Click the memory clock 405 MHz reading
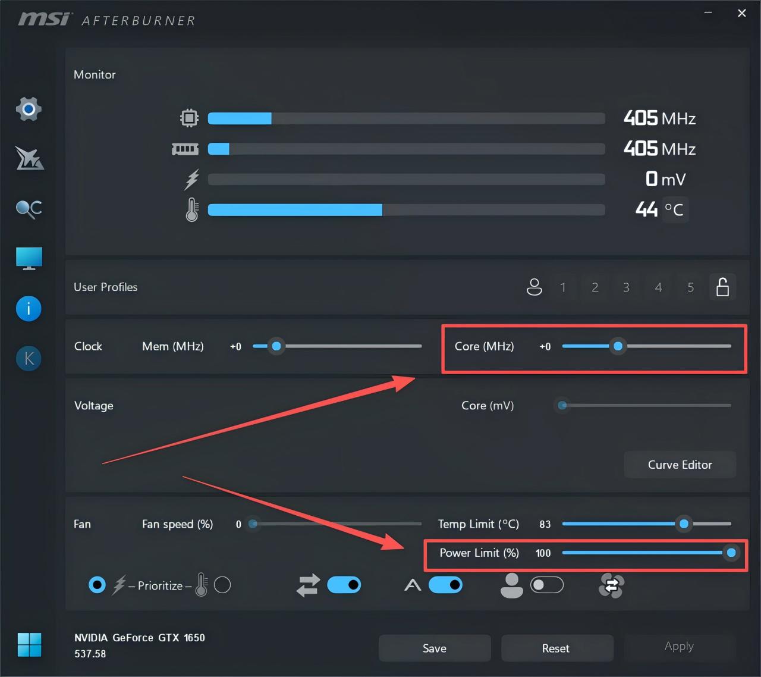 (659, 148)
